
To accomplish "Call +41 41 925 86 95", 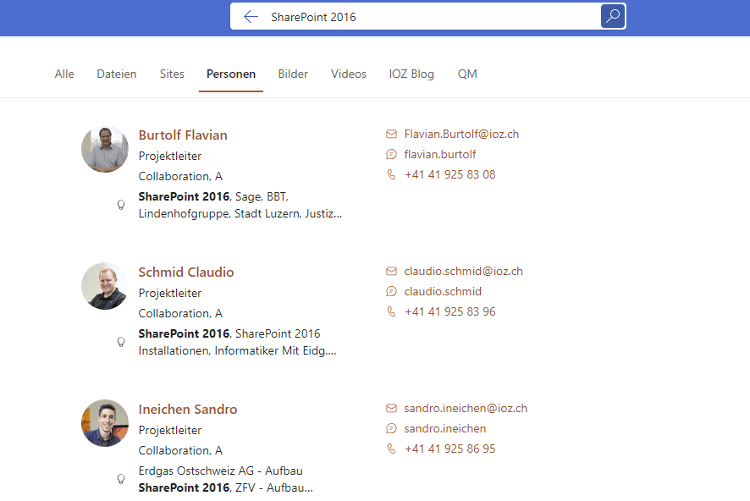I will click(x=450, y=449).
